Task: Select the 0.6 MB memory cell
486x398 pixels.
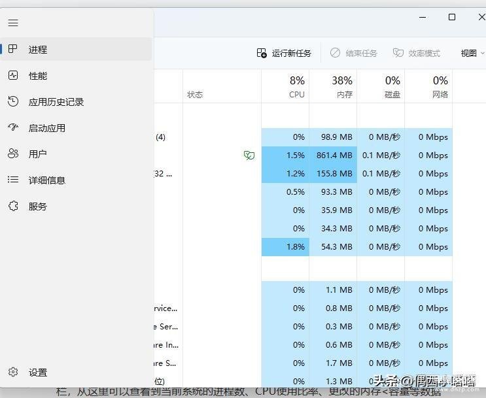Action: (x=333, y=344)
